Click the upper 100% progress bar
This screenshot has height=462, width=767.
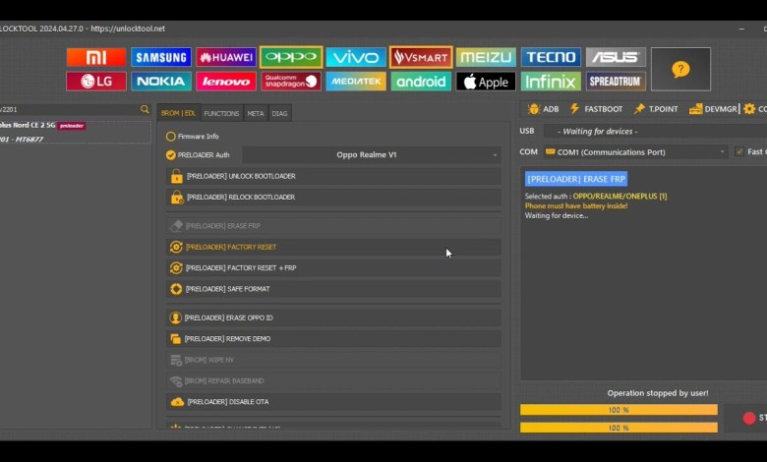click(619, 410)
